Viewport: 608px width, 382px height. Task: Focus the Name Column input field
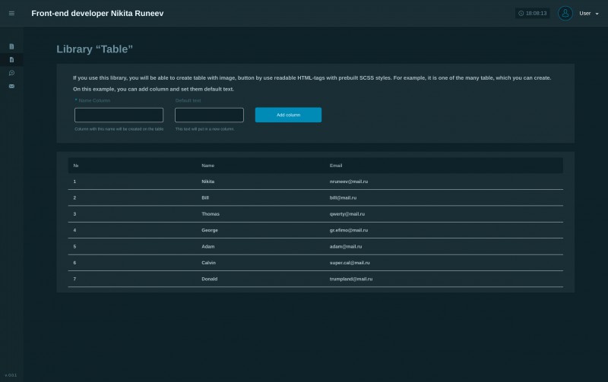tap(119, 115)
